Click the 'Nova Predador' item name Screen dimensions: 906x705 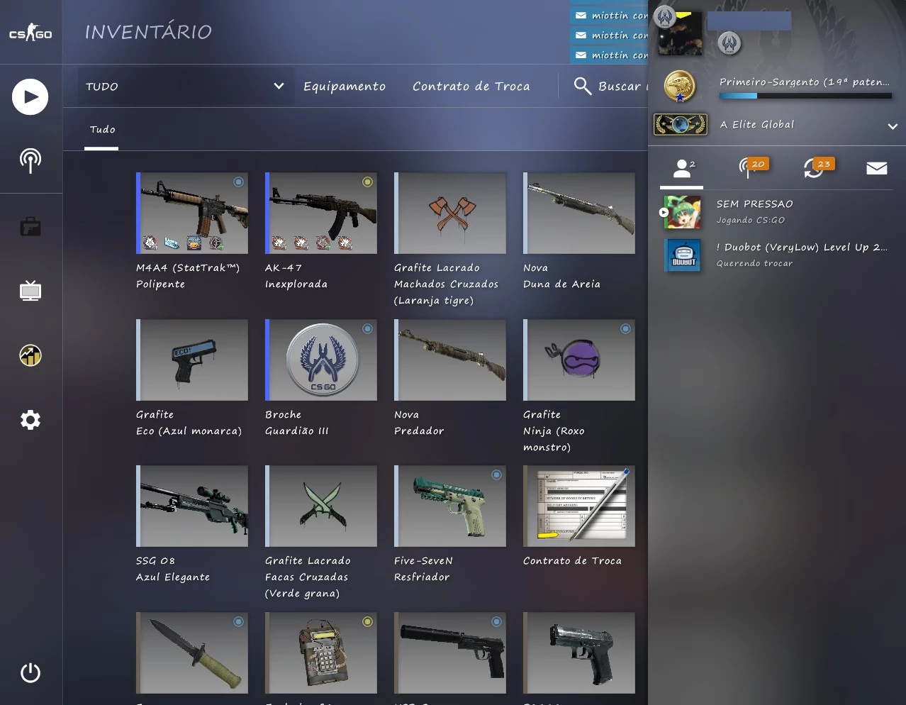coord(419,423)
